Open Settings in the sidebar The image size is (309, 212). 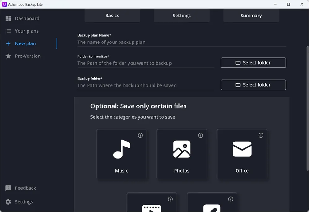pyautogui.click(x=24, y=202)
